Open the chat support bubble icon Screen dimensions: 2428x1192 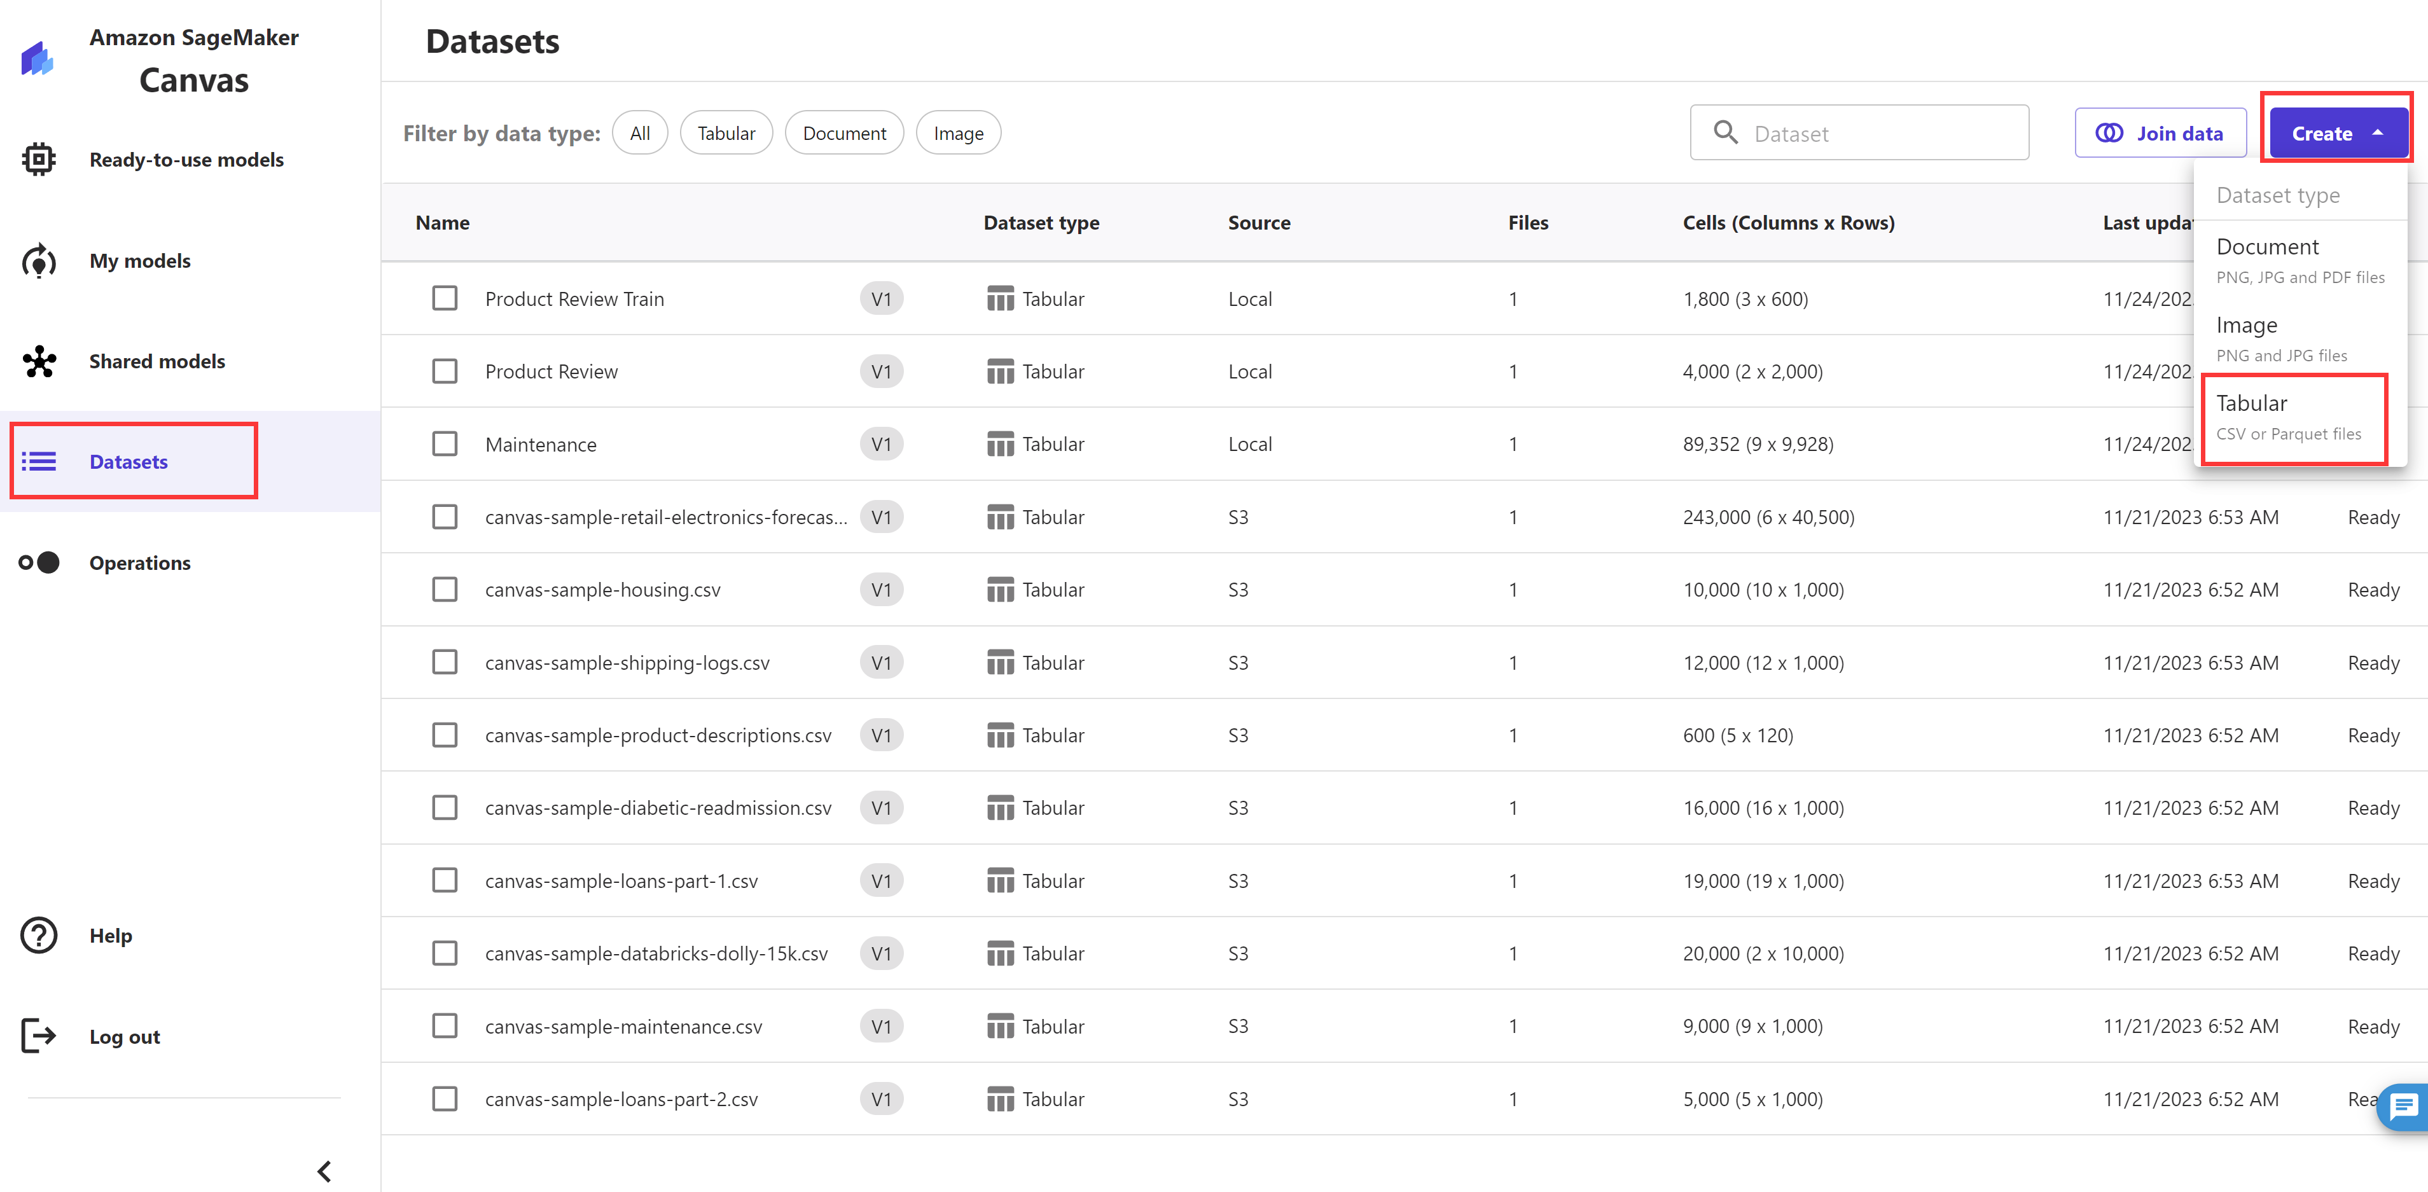(2404, 1106)
